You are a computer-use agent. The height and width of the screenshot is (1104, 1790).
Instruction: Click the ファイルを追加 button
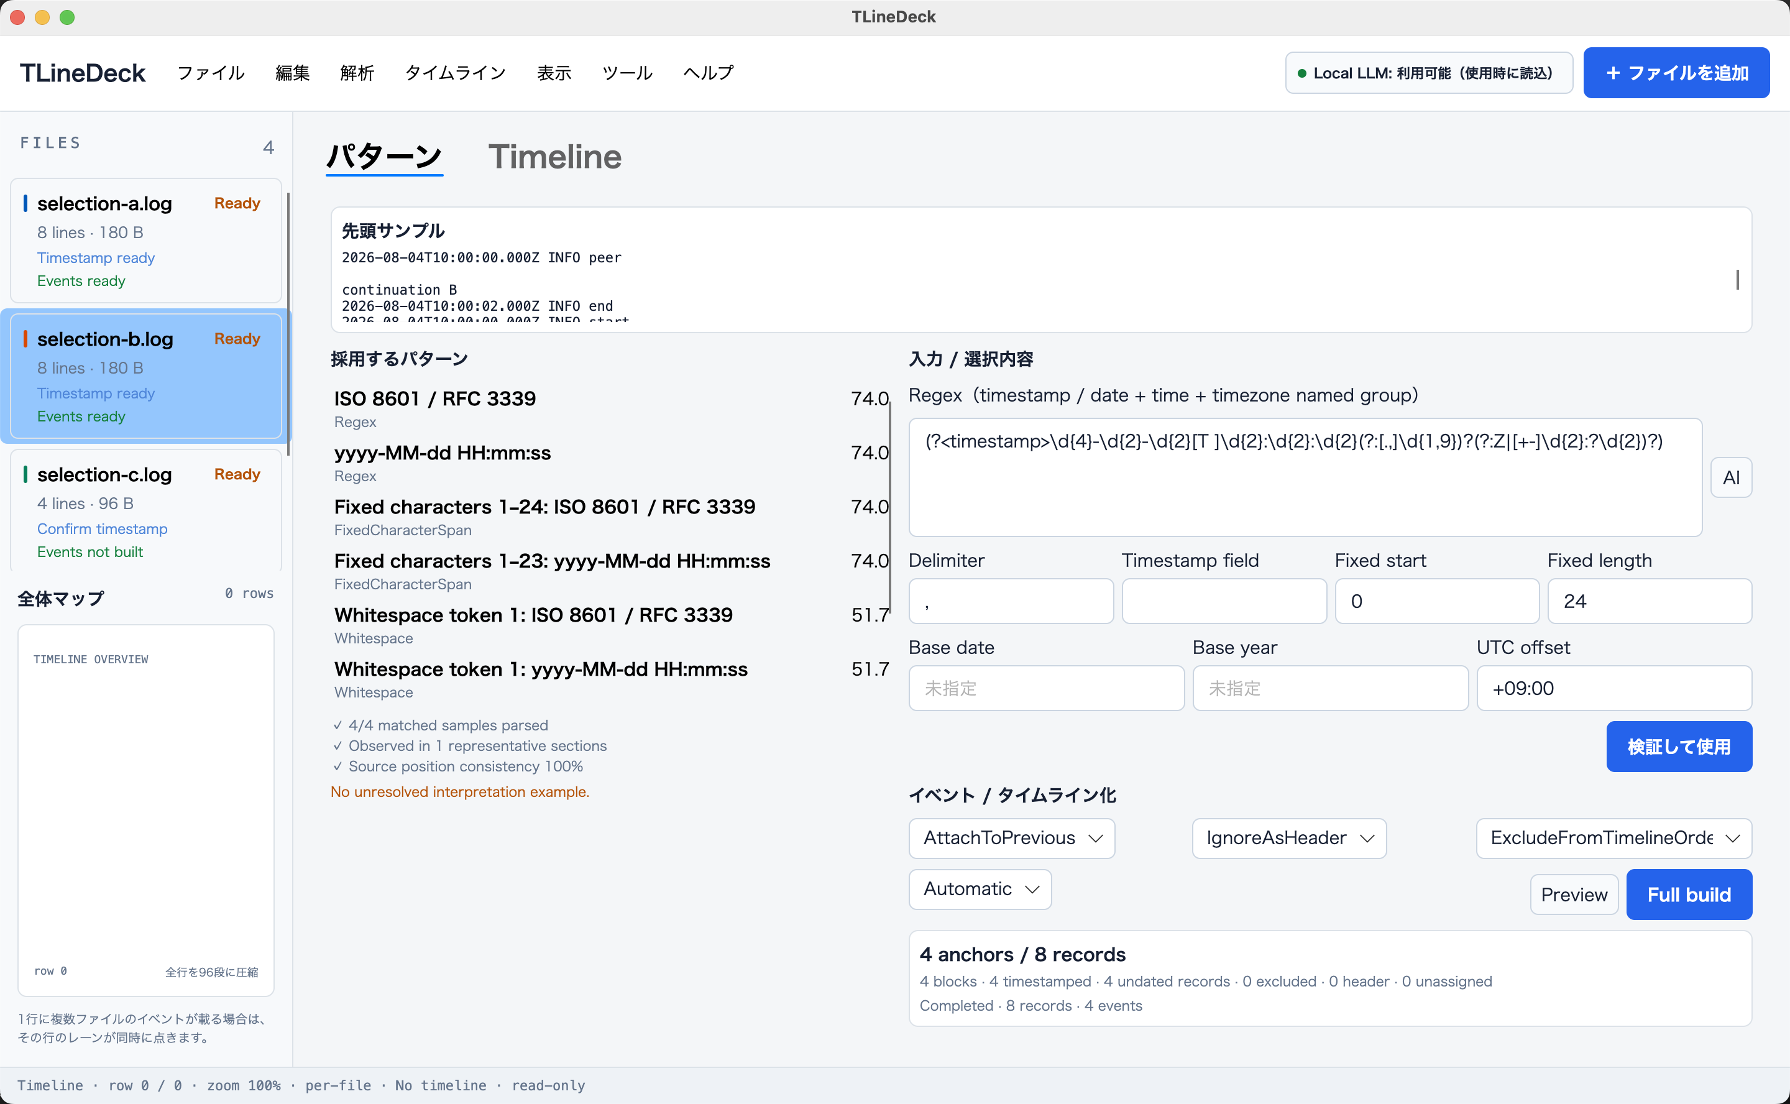[x=1676, y=73]
